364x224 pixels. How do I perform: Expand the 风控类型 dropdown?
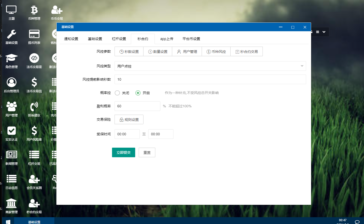pos(210,66)
